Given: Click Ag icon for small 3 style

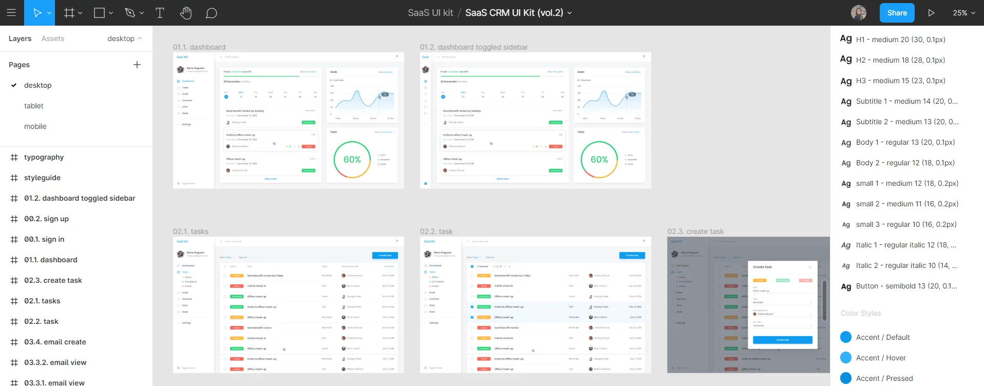Looking at the screenshot, I should point(846,225).
